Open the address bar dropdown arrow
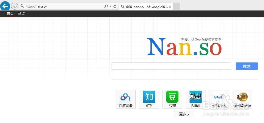 tap(110, 6)
